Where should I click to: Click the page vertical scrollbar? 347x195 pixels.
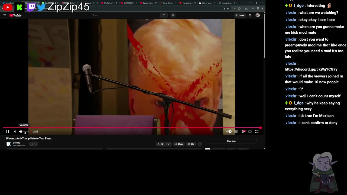point(265,35)
